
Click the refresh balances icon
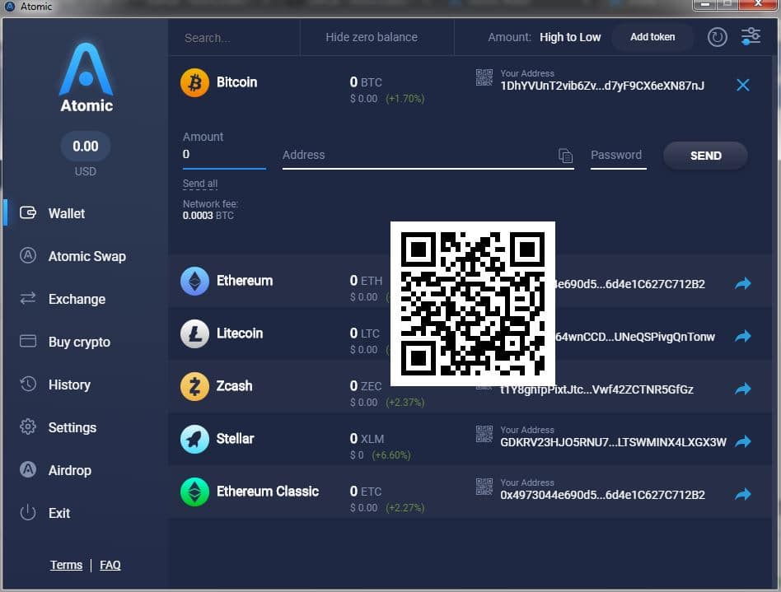click(x=718, y=37)
